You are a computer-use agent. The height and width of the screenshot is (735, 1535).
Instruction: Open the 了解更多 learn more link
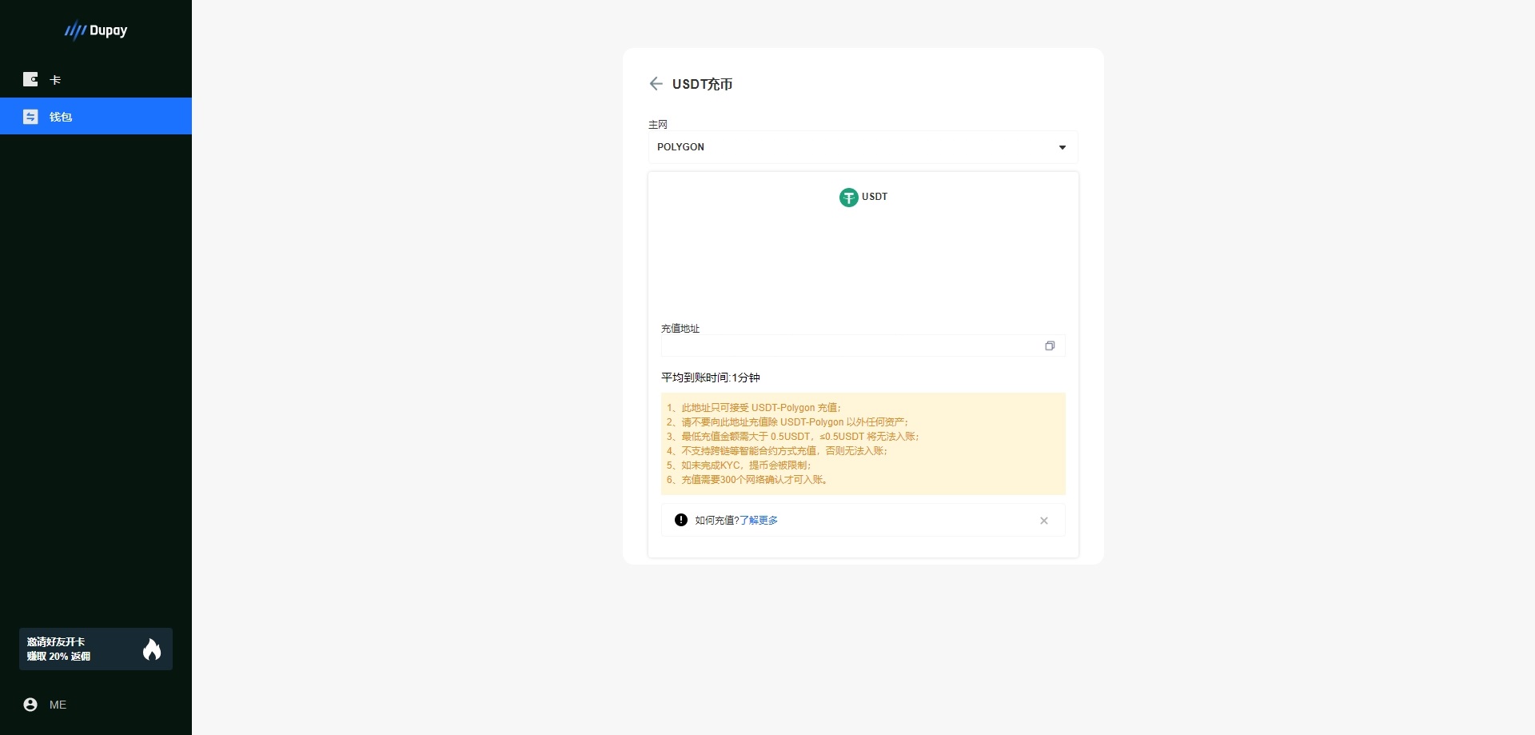pos(759,520)
